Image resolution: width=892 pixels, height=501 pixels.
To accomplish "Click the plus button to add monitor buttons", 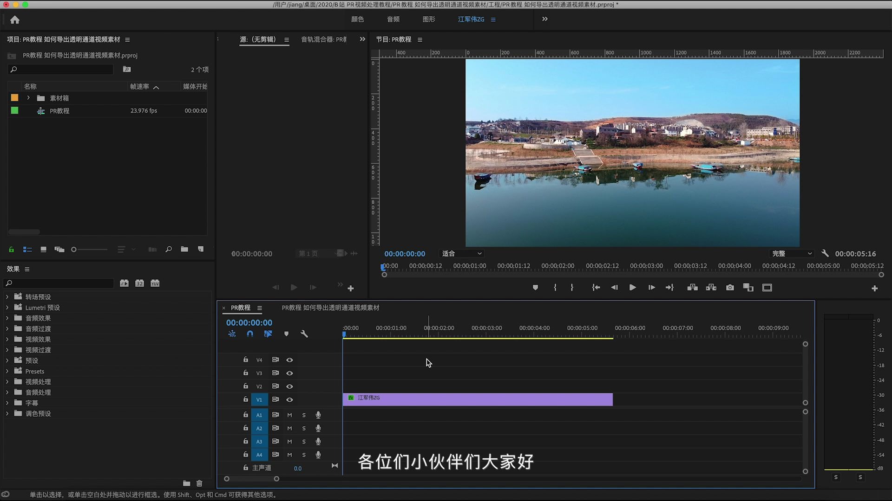I will pyautogui.click(x=875, y=288).
